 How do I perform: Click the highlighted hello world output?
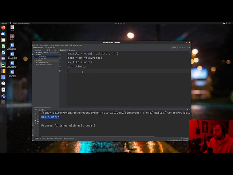[x=50, y=117]
